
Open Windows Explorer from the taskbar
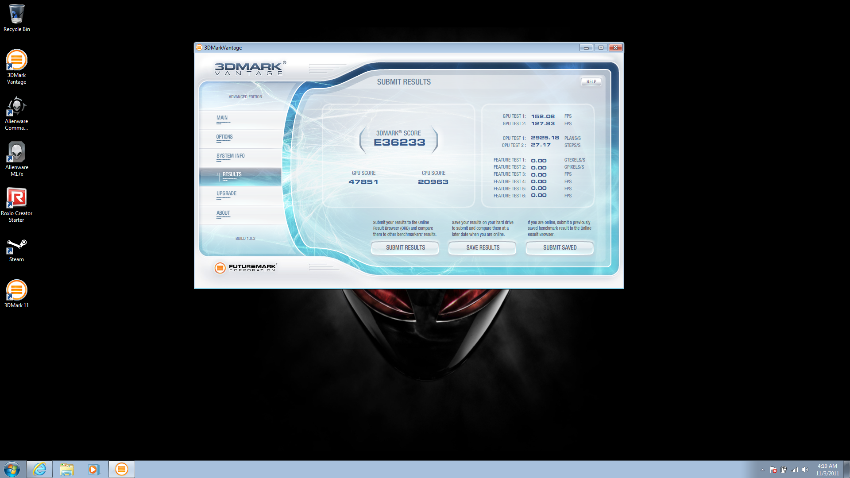[67, 469]
